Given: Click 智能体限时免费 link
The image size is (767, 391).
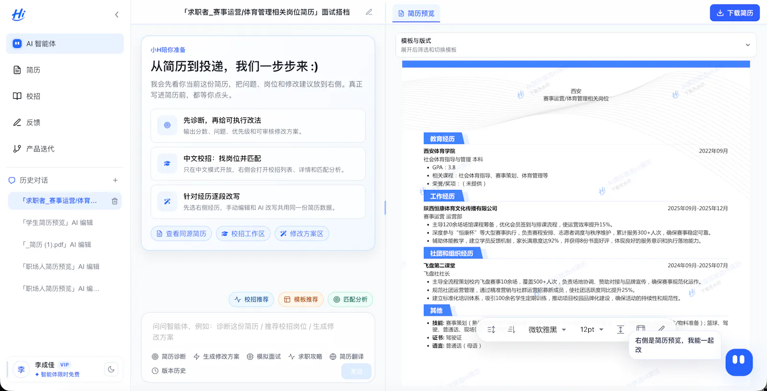Looking at the screenshot, I should point(58,375).
